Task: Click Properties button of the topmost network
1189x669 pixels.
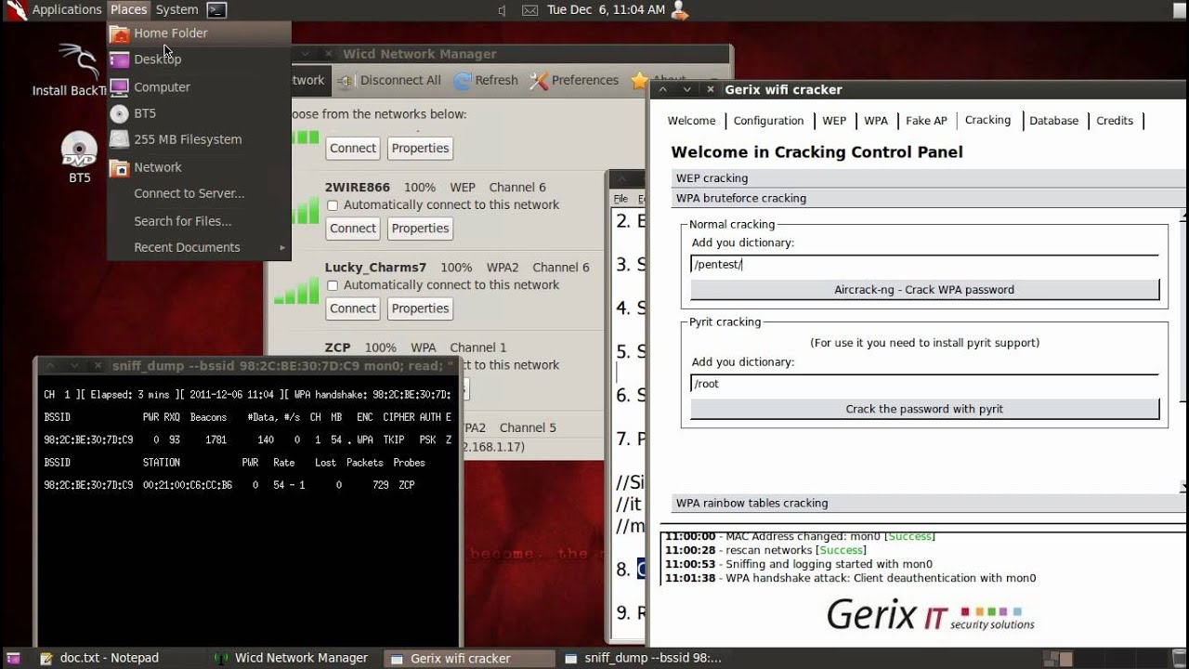Action: 420,148
